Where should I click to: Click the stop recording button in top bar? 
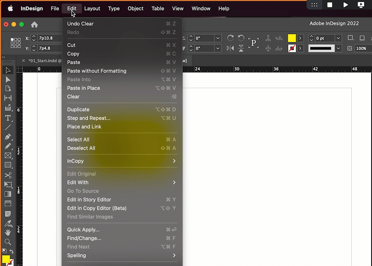click(x=329, y=5)
